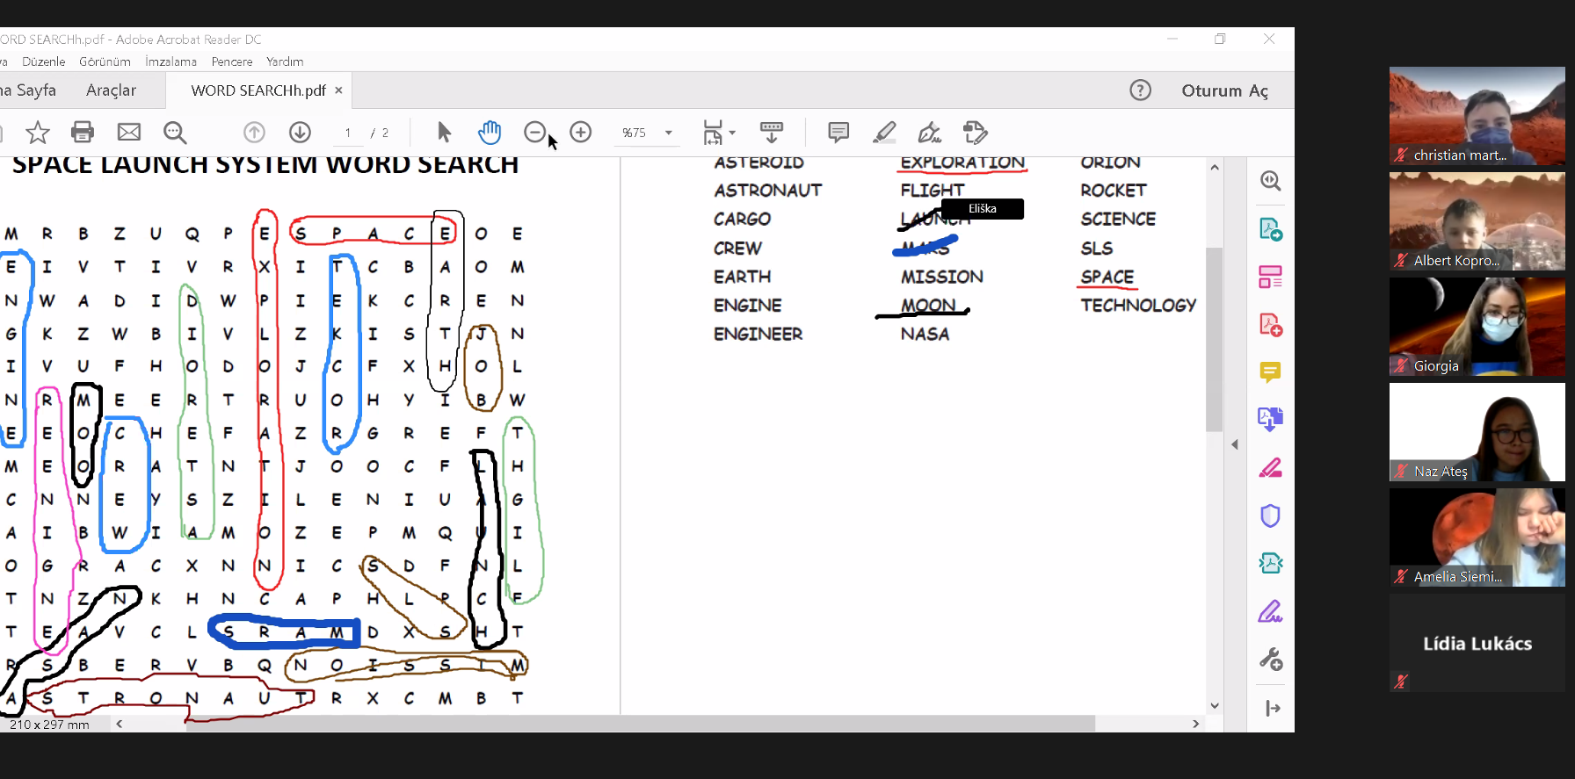Select the Highlight text pen tool
Viewport: 1575px width, 779px height.
pyautogui.click(x=884, y=133)
